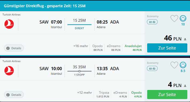Open the blue Zur Seite button
Viewport: 190px width, 102px height.
pyautogui.click(x=167, y=48)
